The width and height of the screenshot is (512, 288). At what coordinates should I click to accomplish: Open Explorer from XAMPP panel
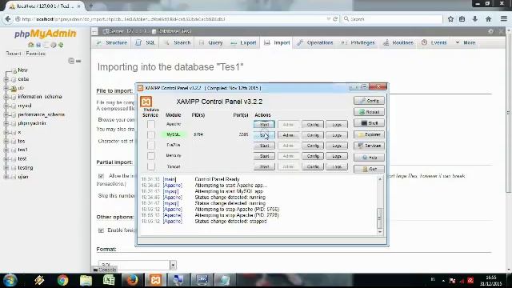click(x=369, y=134)
